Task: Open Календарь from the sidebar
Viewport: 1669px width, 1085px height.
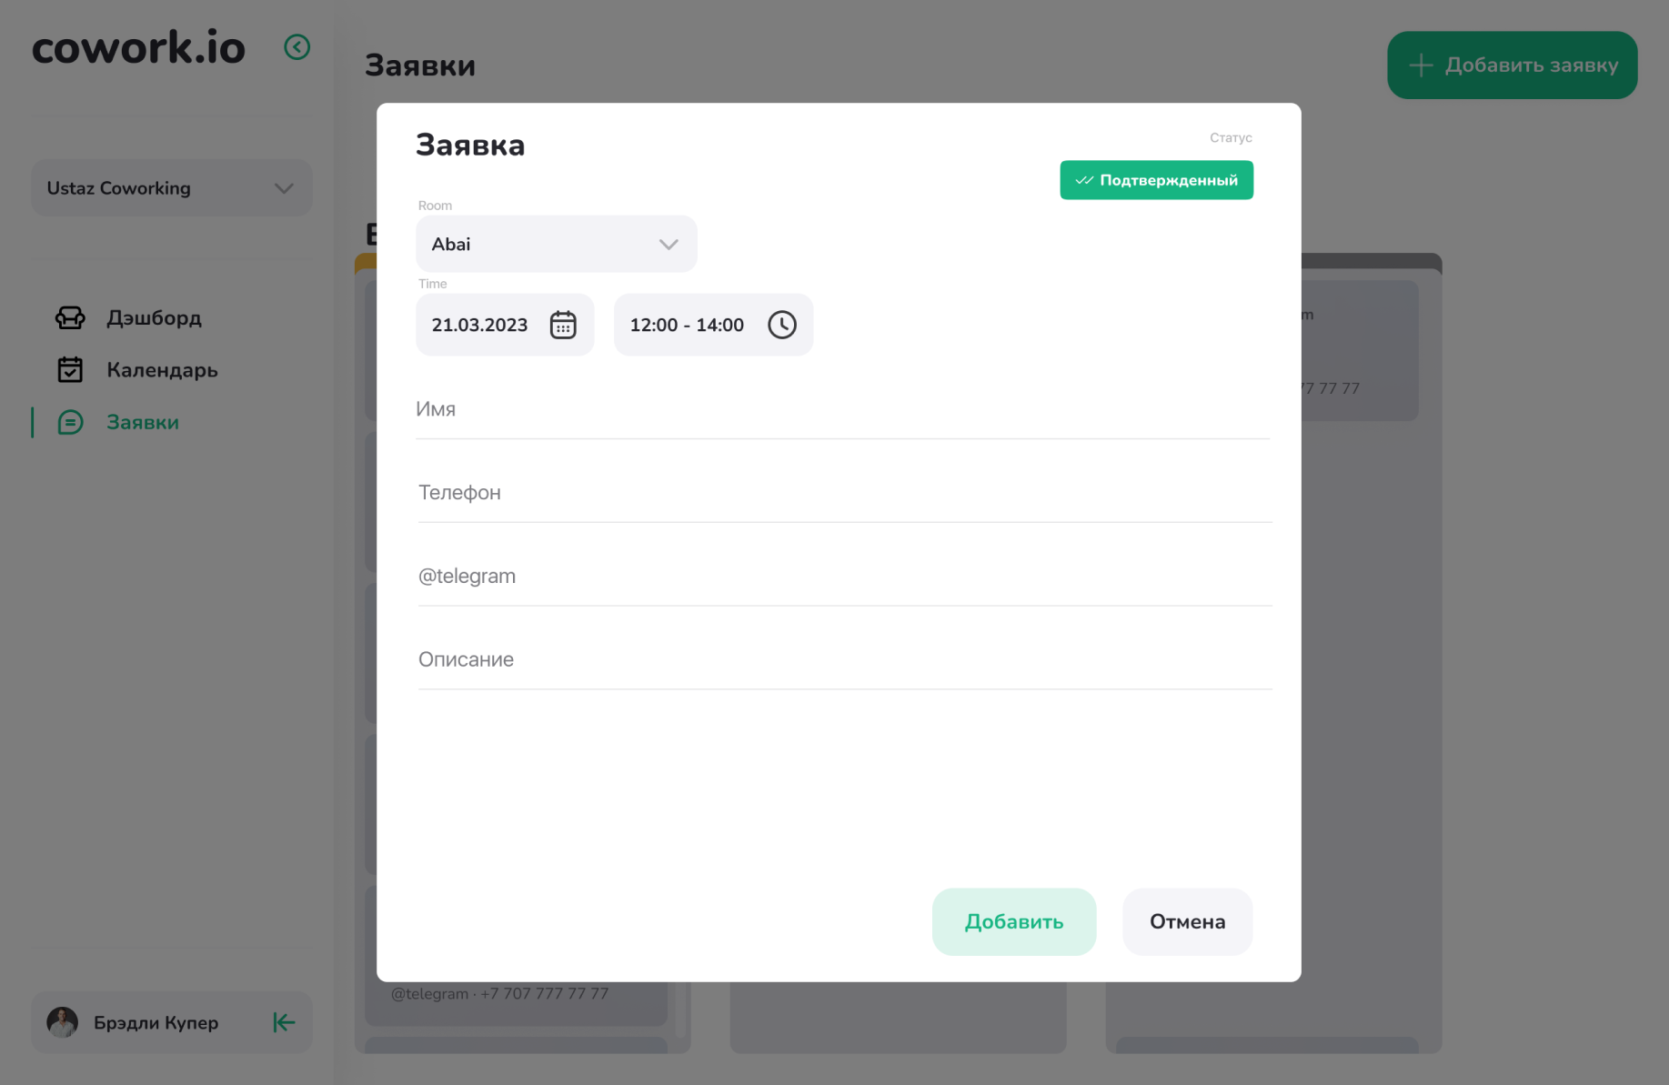Action: pyautogui.click(x=162, y=370)
